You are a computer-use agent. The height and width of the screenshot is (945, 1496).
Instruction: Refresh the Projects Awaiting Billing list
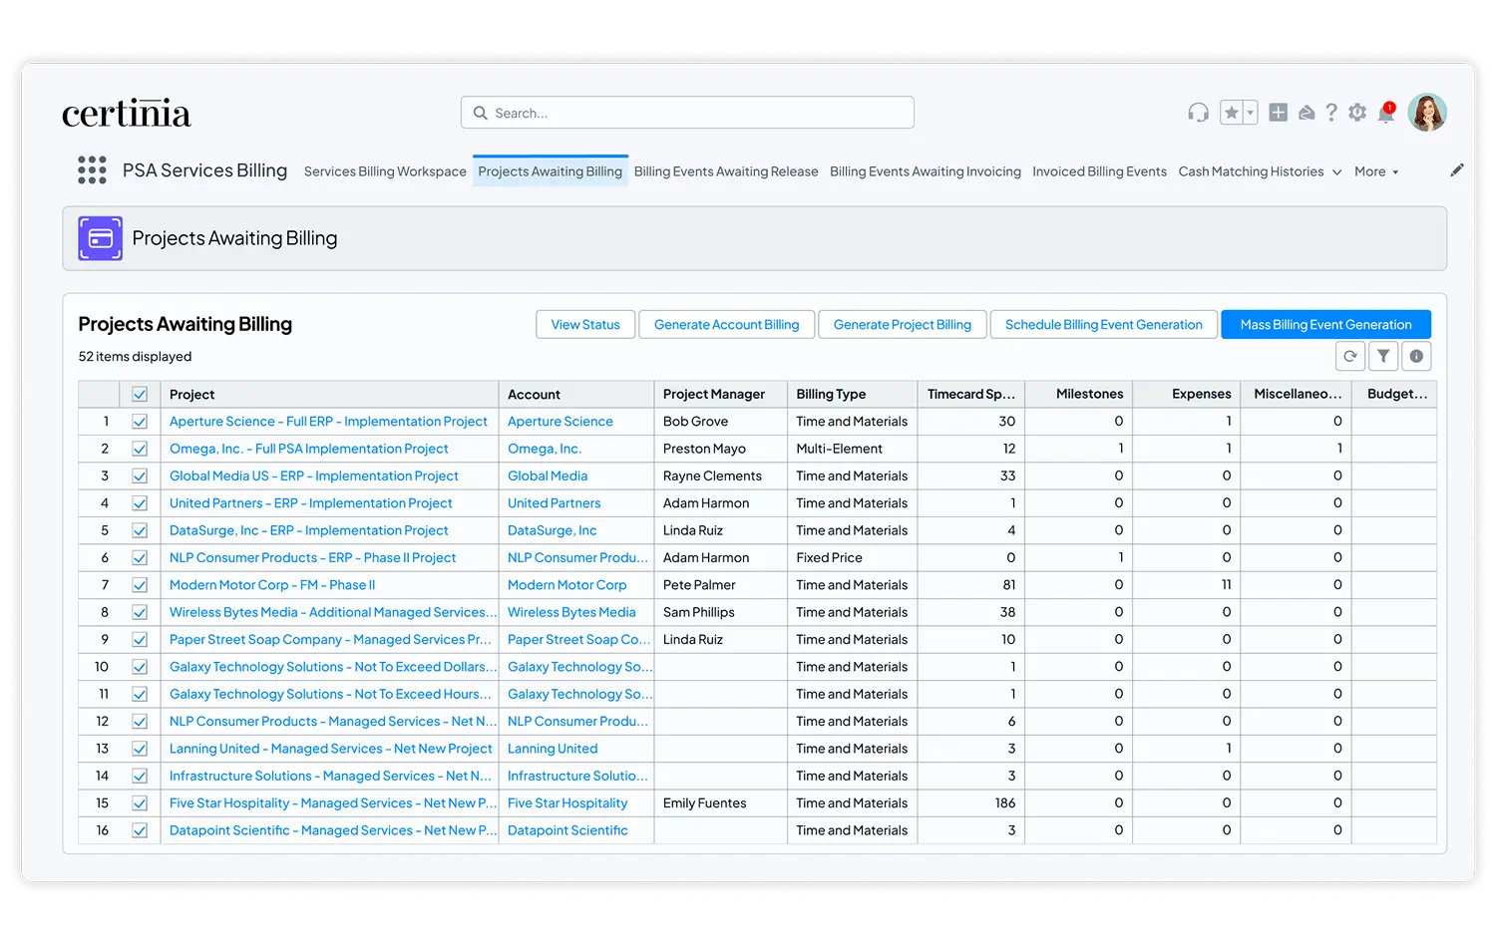tap(1350, 356)
